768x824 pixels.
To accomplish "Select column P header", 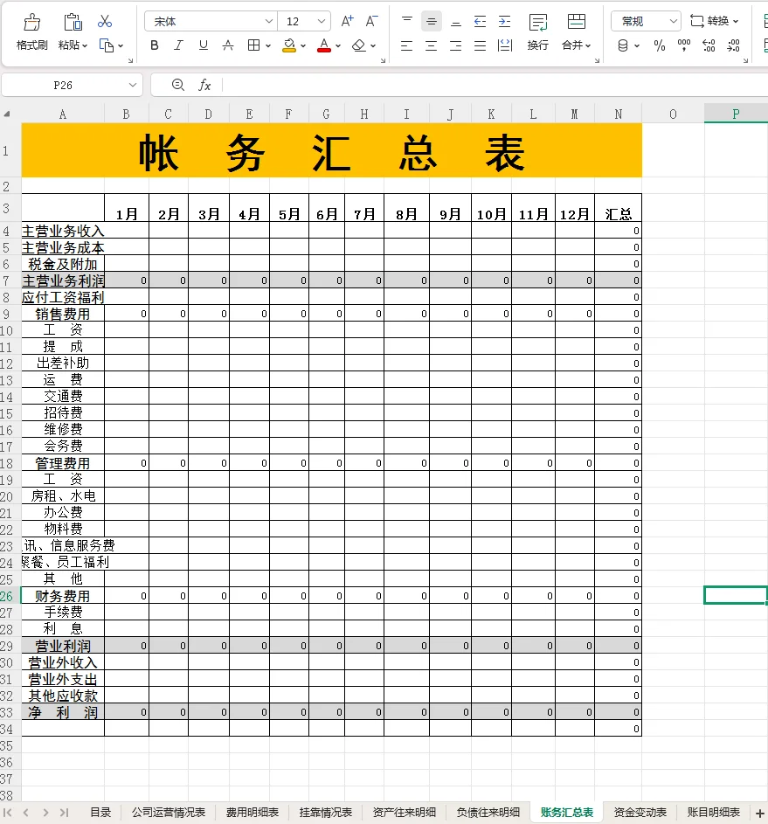I will click(x=736, y=114).
